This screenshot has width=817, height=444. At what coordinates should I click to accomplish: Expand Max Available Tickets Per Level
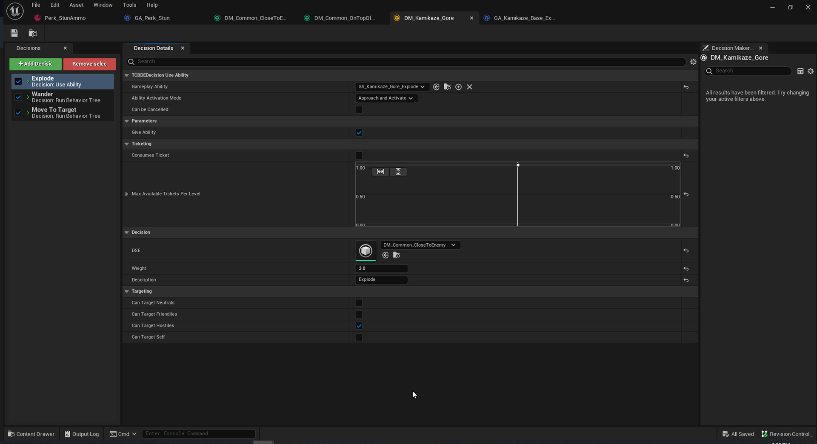(127, 194)
